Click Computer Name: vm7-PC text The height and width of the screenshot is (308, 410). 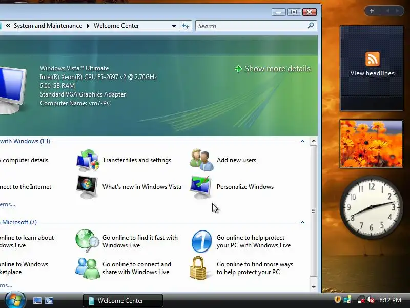tap(75, 103)
